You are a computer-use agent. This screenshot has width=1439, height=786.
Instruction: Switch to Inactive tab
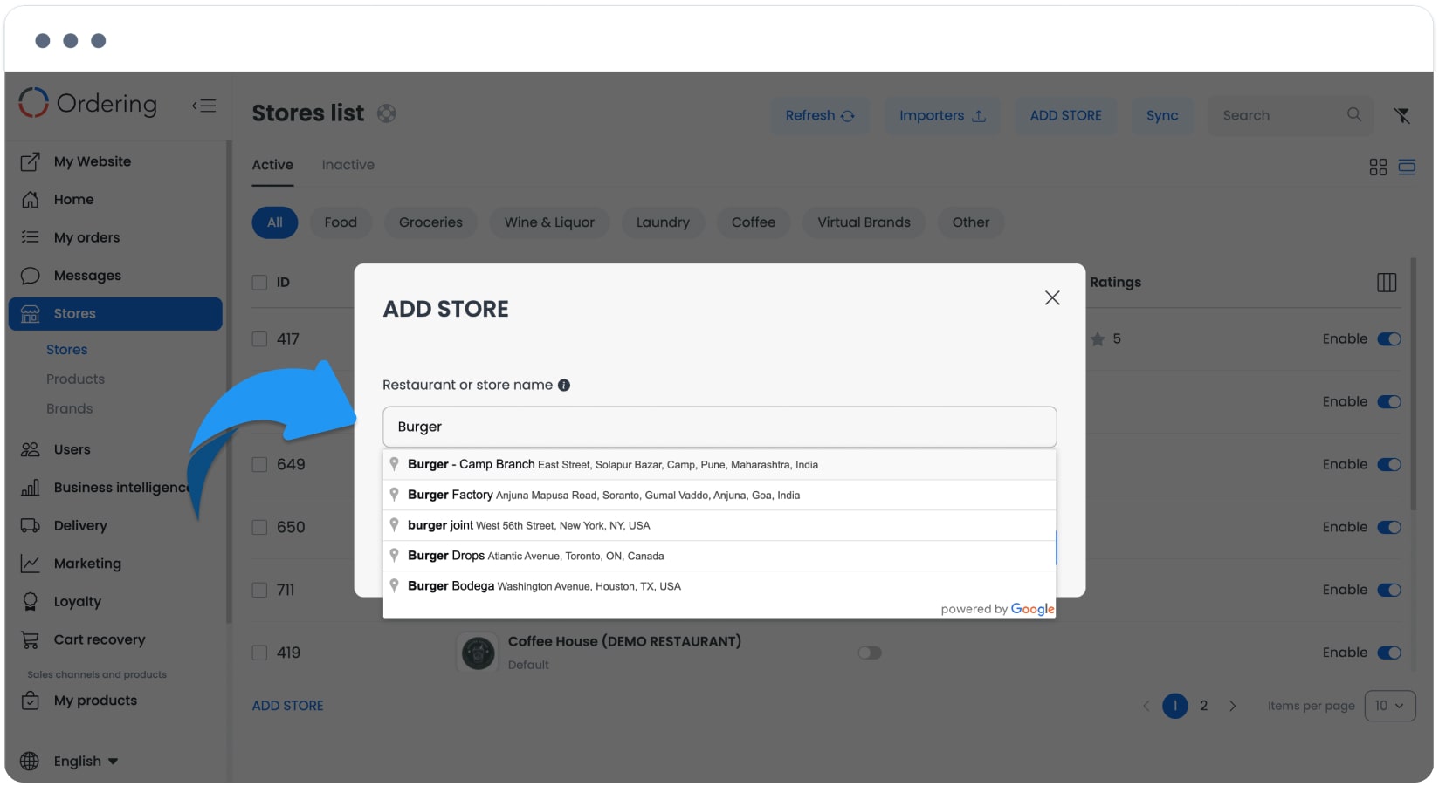[348, 165]
